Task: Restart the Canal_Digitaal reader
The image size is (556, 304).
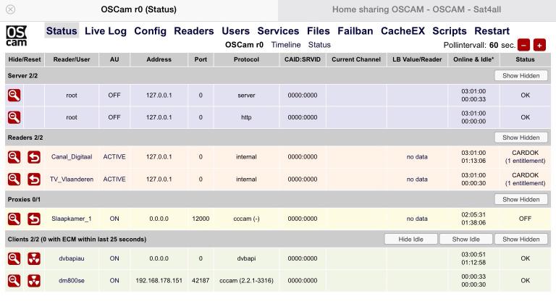Action: (34, 157)
